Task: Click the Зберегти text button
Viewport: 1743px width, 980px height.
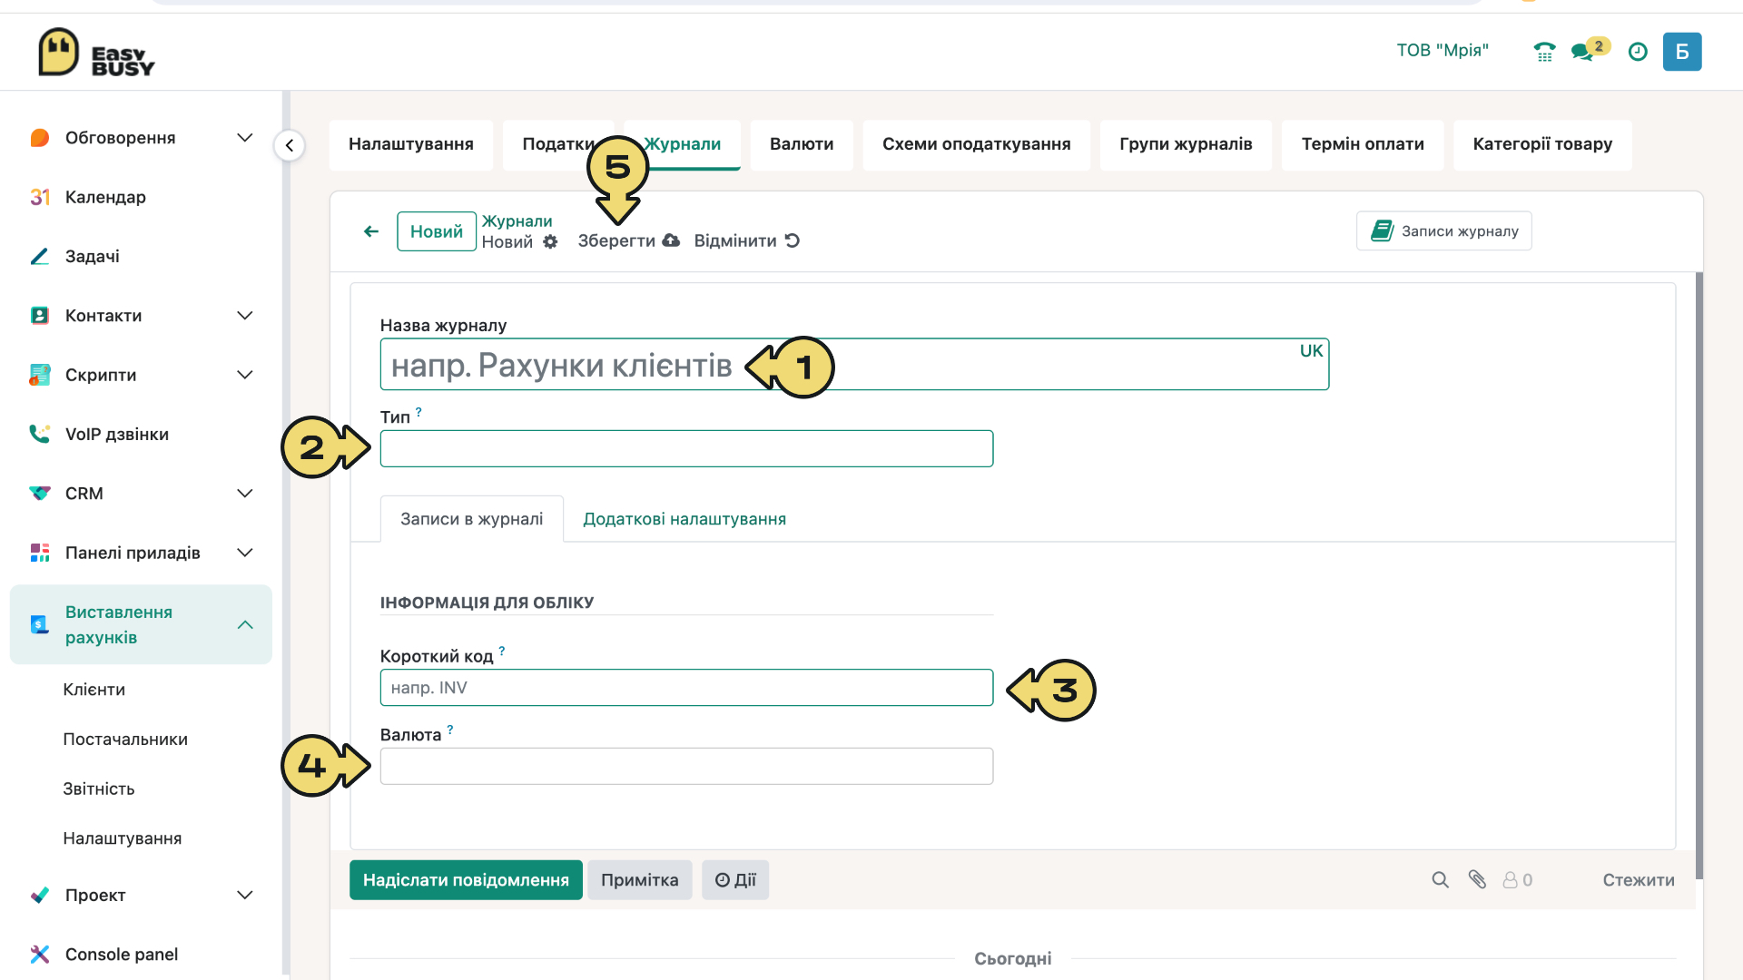Action: tap(616, 240)
